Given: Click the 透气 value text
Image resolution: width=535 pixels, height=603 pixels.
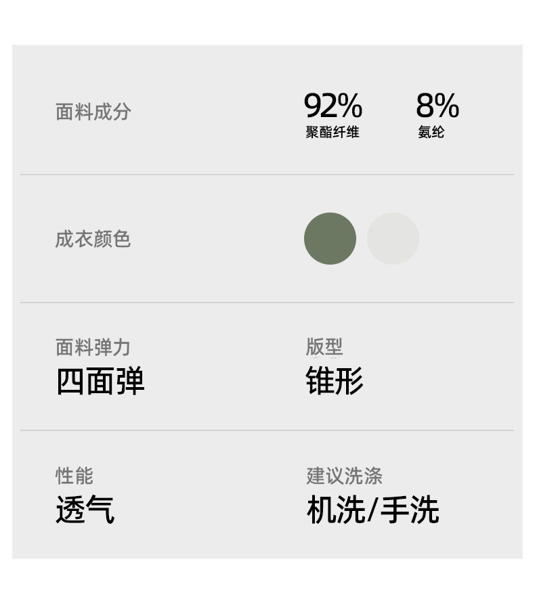Looking at the screenshot, I should click(x=85, y=510).
